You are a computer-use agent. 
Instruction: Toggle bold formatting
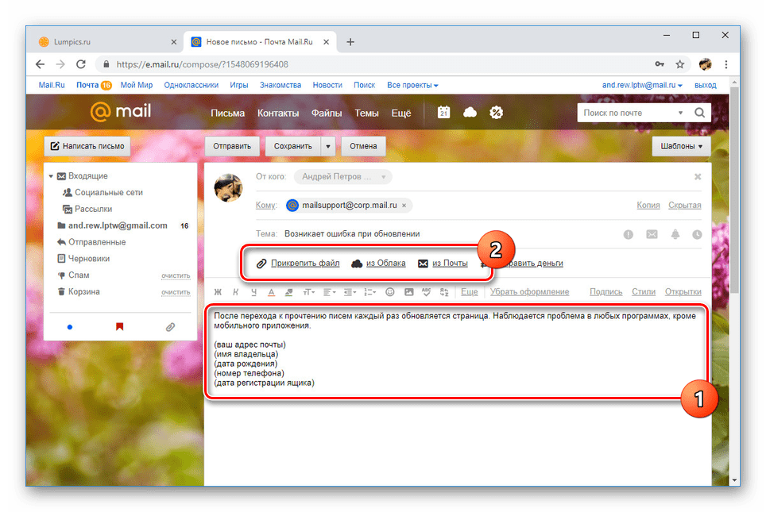217,292
